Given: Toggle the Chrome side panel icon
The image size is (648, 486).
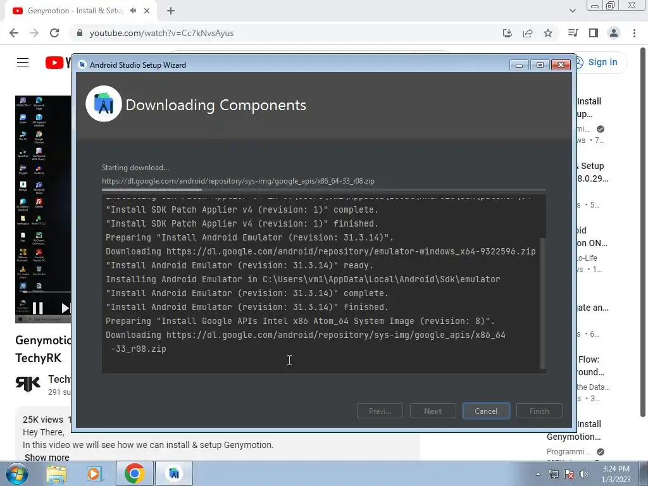Looking at the screenshot, I should (x=594, y=33).
